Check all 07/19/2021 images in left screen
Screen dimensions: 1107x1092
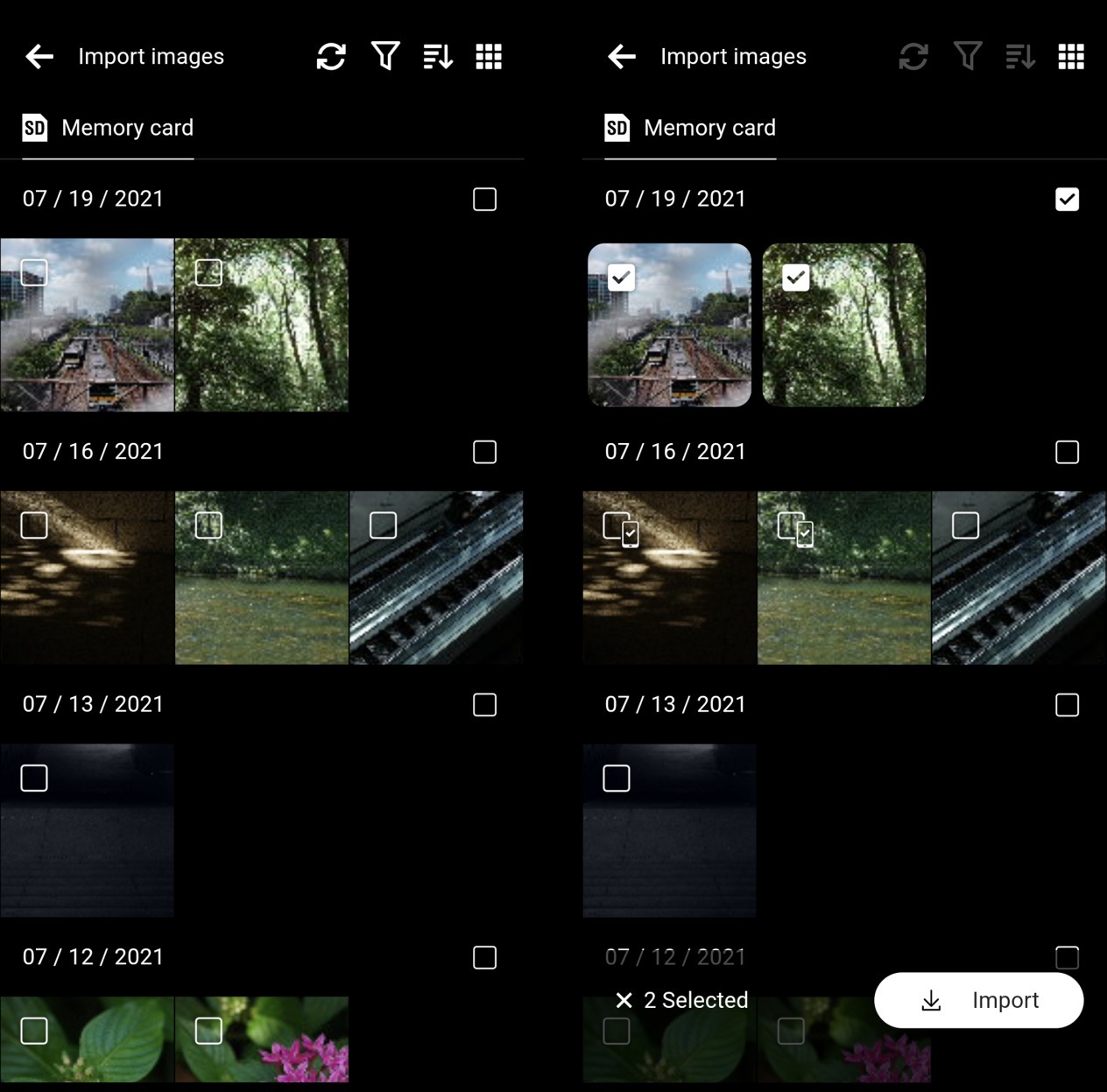[484, 200]
